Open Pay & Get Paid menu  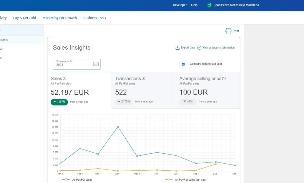(25, 18)
